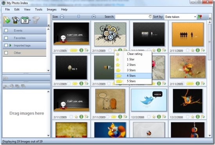Open the Tools menu
The height and width of the screenshot is (145, 215).
(38, 9)
